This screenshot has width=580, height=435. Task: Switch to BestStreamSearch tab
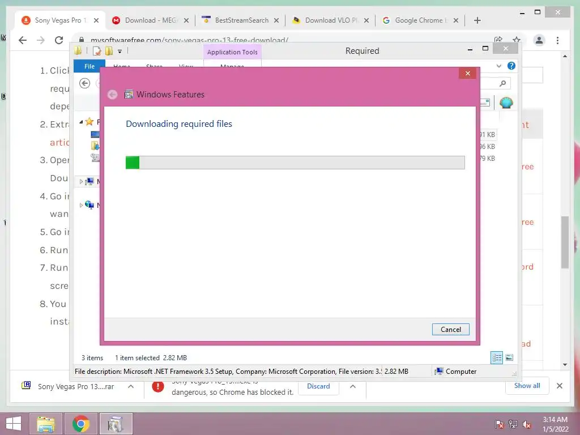[241, 20]
